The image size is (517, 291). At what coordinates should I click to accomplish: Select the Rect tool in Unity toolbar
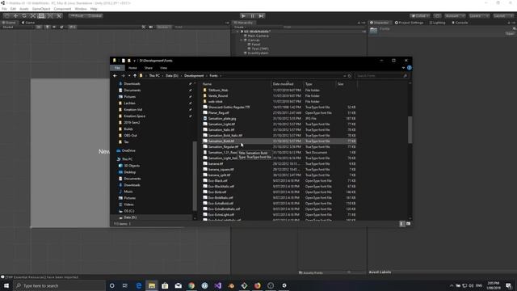tap(41, 16)
